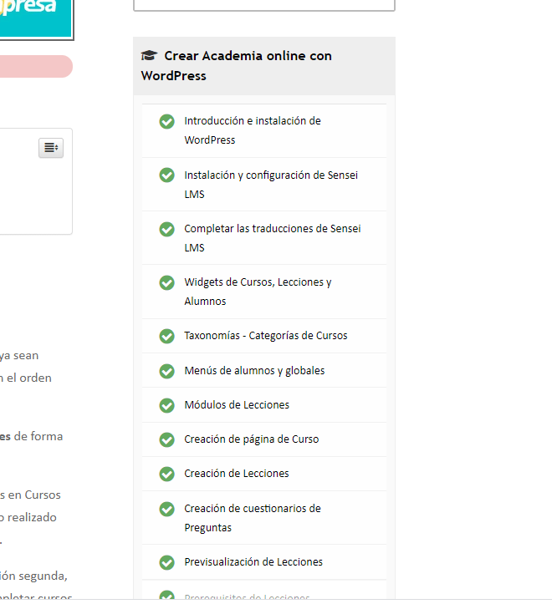552x604 pixels.
Task: Open lesson Creación de página de Curso
Action: (252, 439)
